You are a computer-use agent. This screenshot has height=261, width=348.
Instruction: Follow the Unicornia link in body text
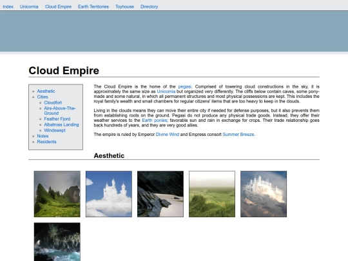pyautogui.click(x=166, y=92)
